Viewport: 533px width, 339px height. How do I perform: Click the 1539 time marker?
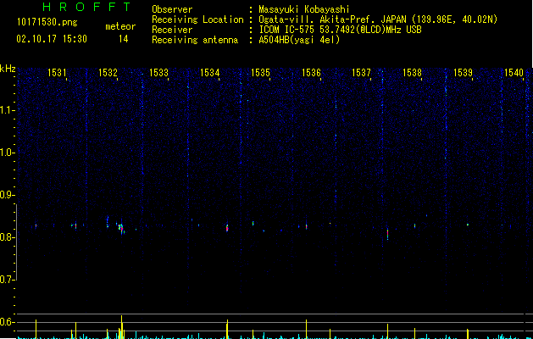463,73
